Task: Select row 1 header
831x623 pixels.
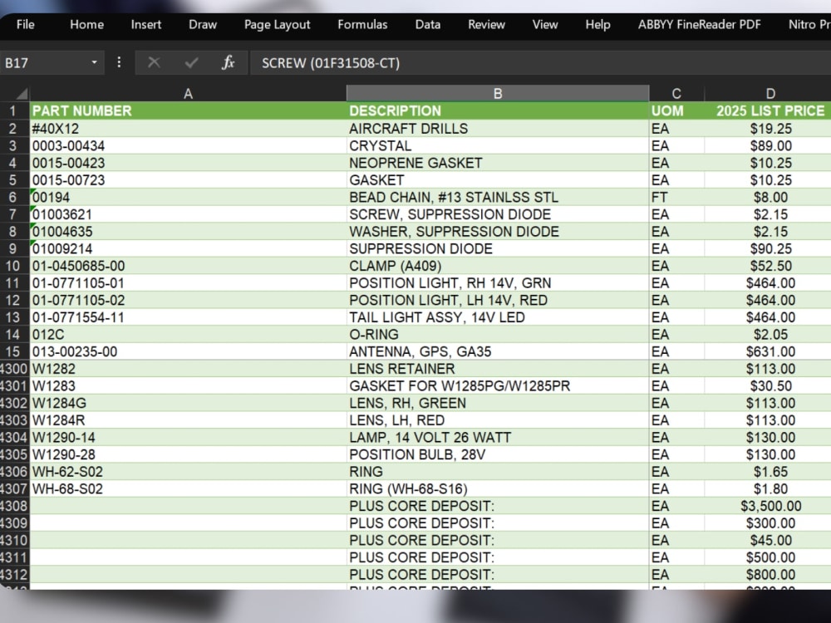Action: coord(13,111)
